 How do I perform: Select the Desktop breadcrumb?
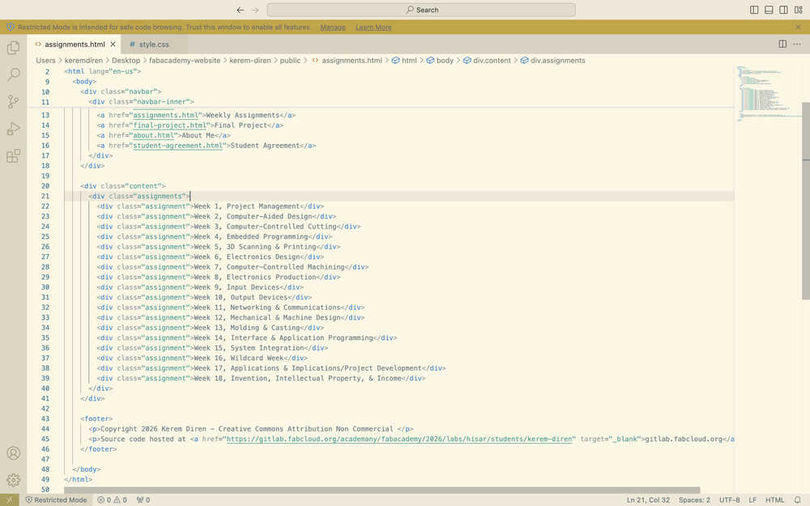(126, 61)
